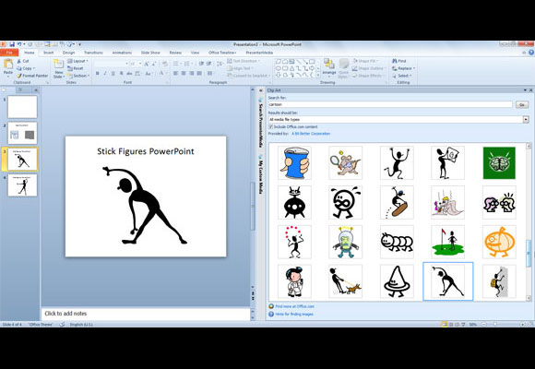Click the Format Painter tool
This screenshot has width=535, height=369.
pyautogui.click(x=33, y=76)
